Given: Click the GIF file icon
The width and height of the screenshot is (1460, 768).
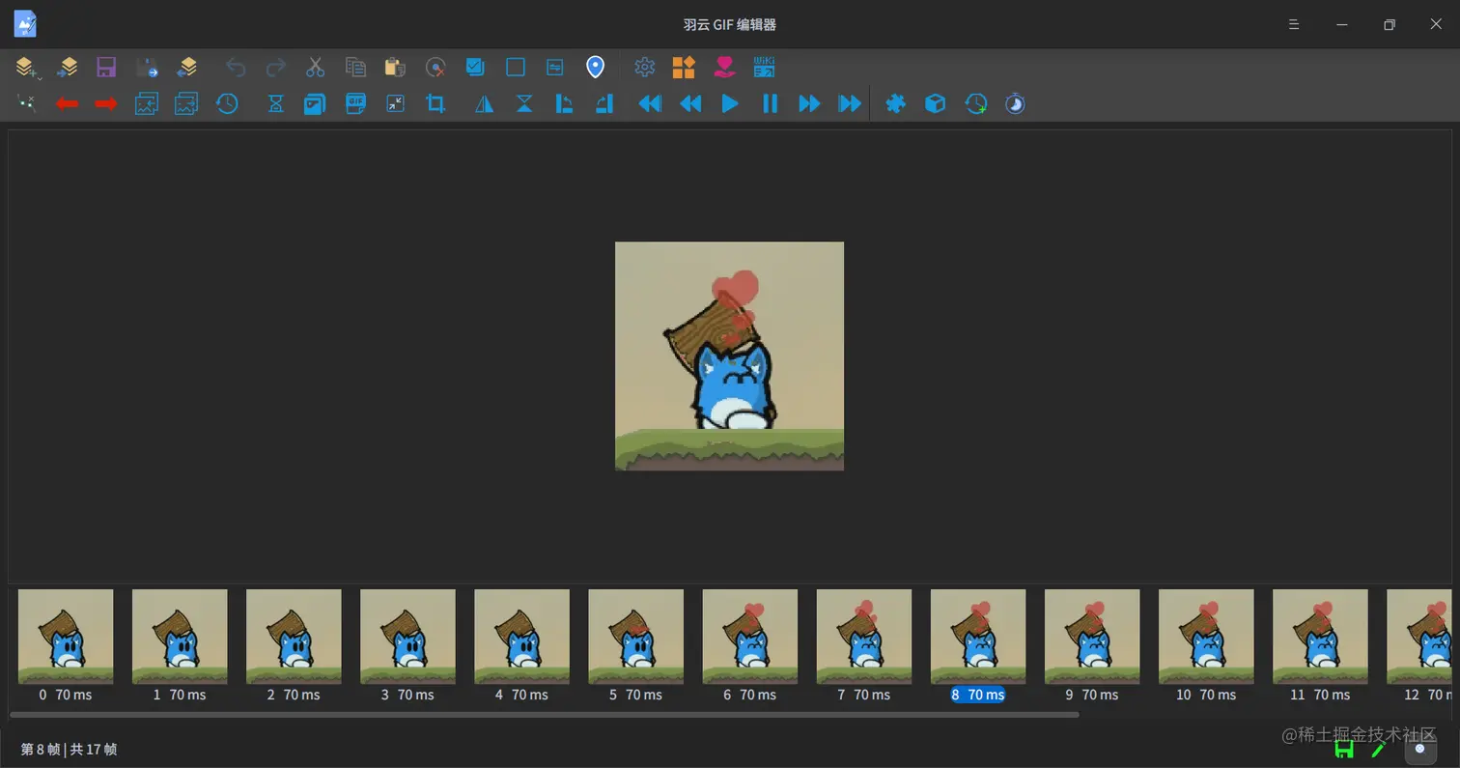Looking at the screenshot, I should [355, 103].
